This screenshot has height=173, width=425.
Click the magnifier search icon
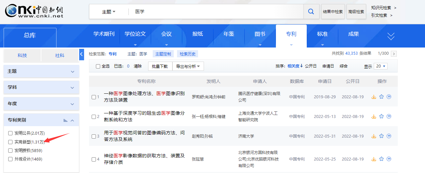[311, 11]
